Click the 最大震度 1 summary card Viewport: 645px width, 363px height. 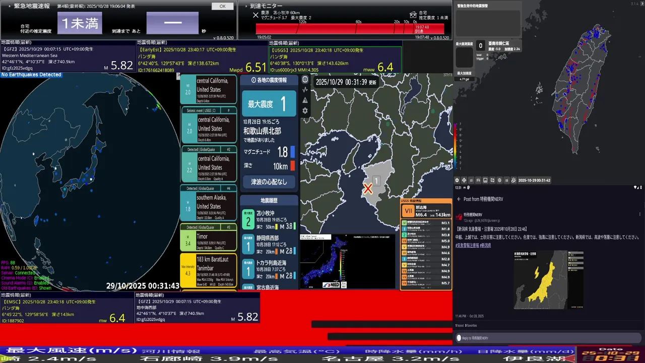269,104
